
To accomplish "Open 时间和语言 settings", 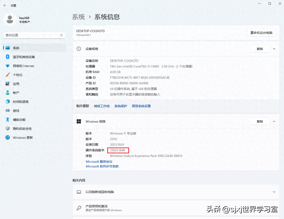I will pos(34,102).
